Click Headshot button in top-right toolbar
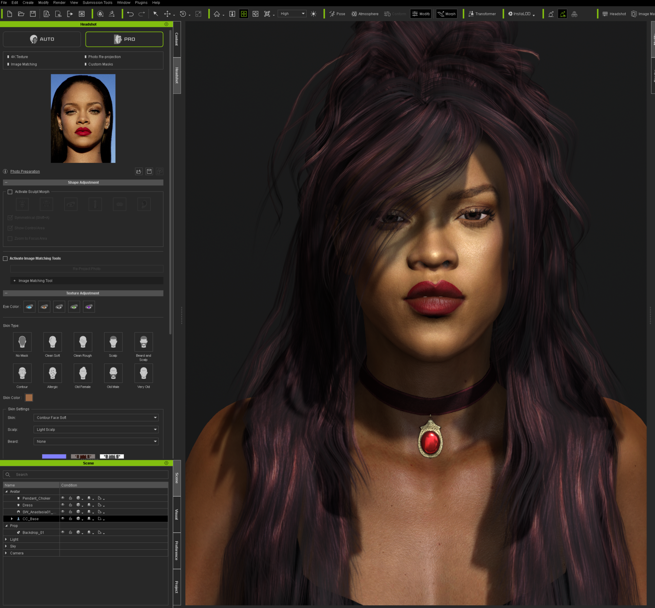The width and height of the screenshot is (655, 608). (x=614, y=14)
